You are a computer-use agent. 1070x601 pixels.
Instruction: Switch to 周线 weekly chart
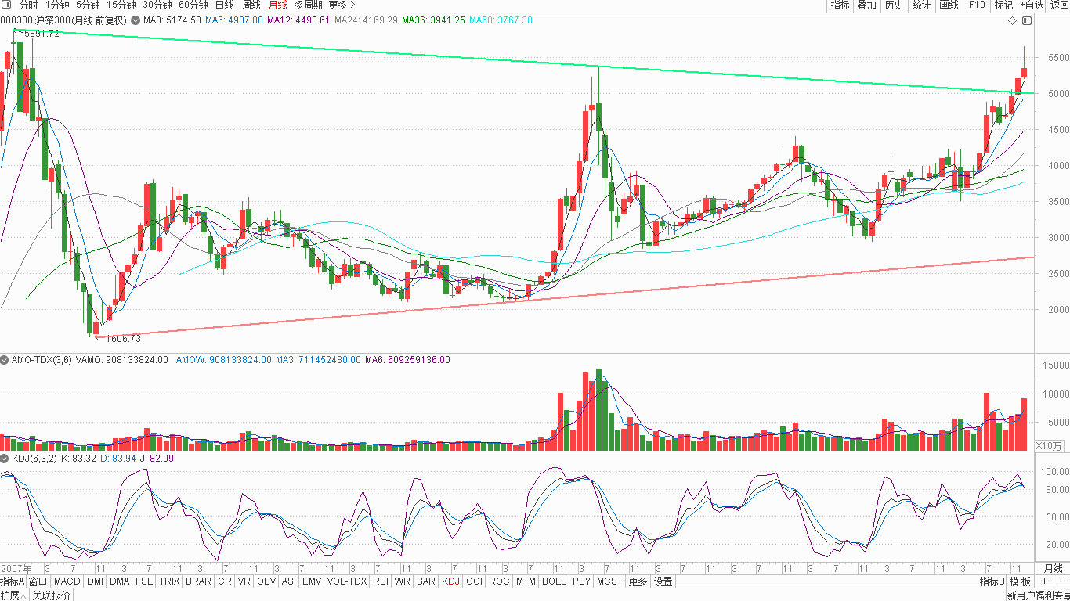coord(251,5)
